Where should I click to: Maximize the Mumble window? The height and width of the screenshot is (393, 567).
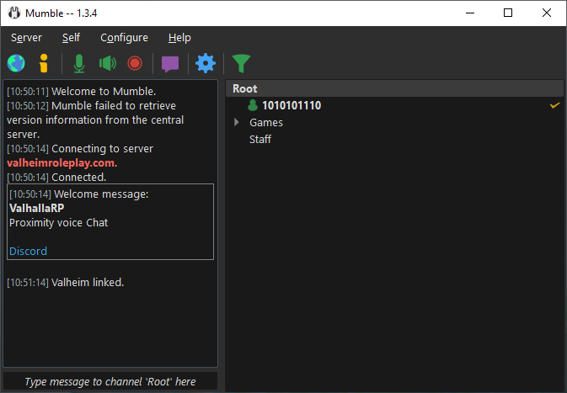pyautogui.click(x=508, y=13)
